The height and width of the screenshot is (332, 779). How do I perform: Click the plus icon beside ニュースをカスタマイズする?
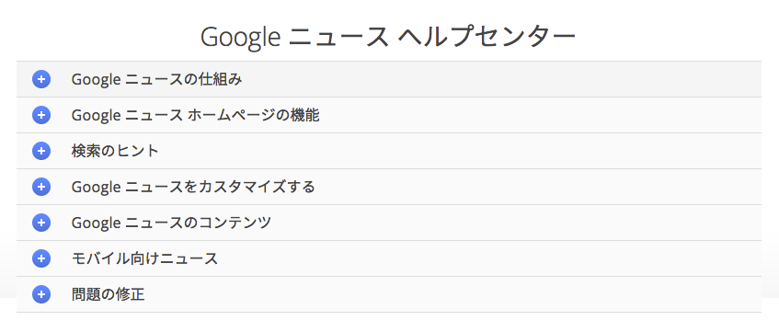41,187
